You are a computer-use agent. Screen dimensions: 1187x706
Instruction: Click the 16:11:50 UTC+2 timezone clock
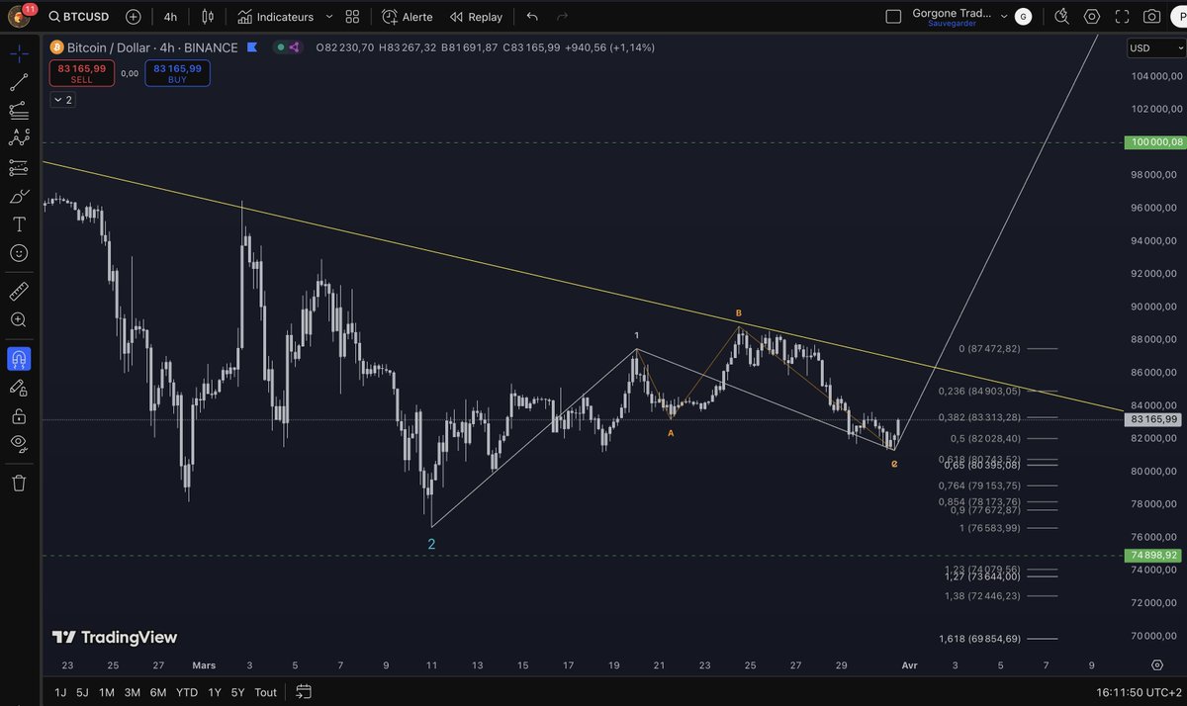click(x=1137, y=692)
